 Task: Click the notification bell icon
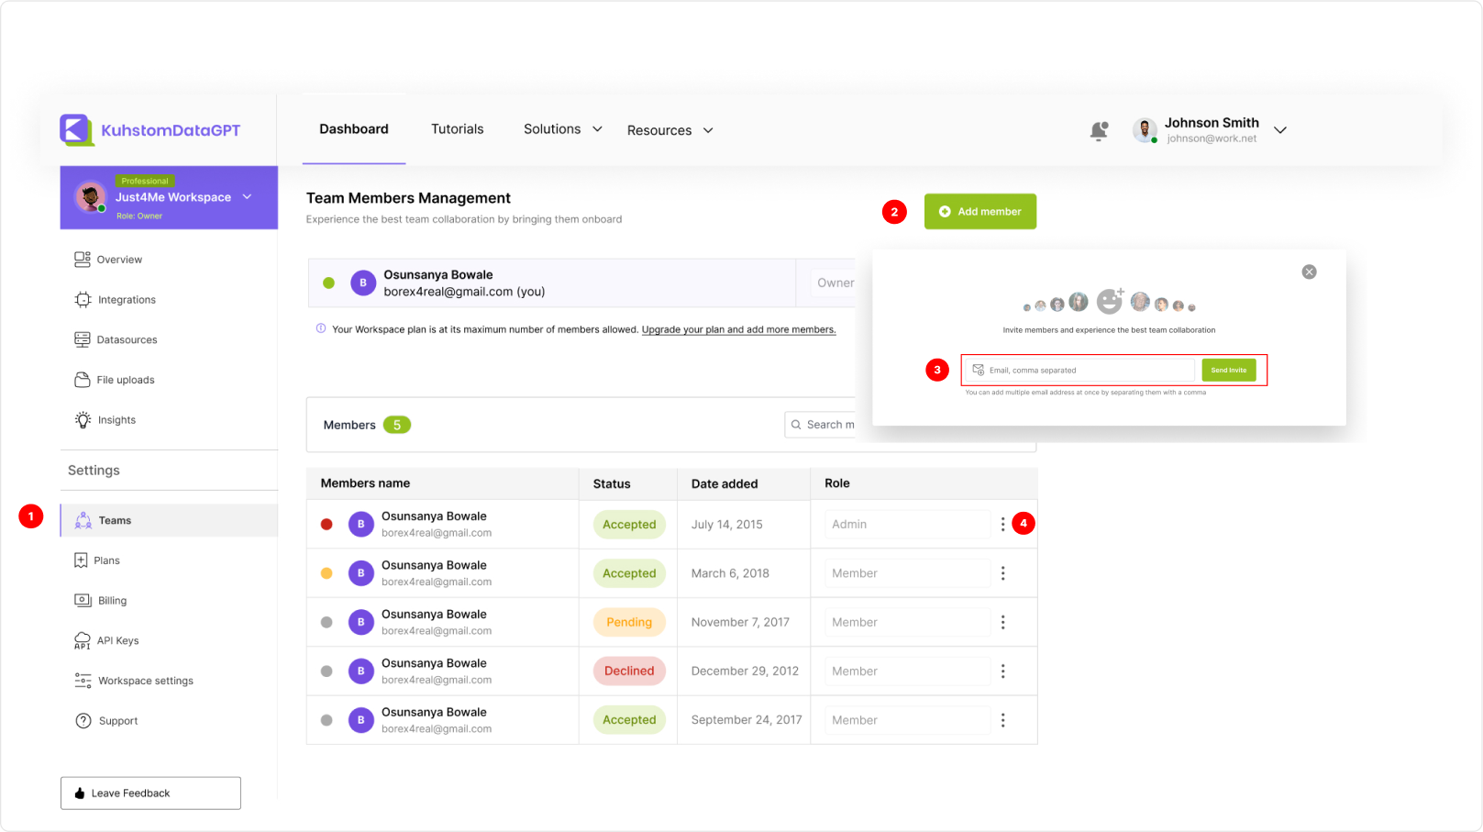point(1098,131)
